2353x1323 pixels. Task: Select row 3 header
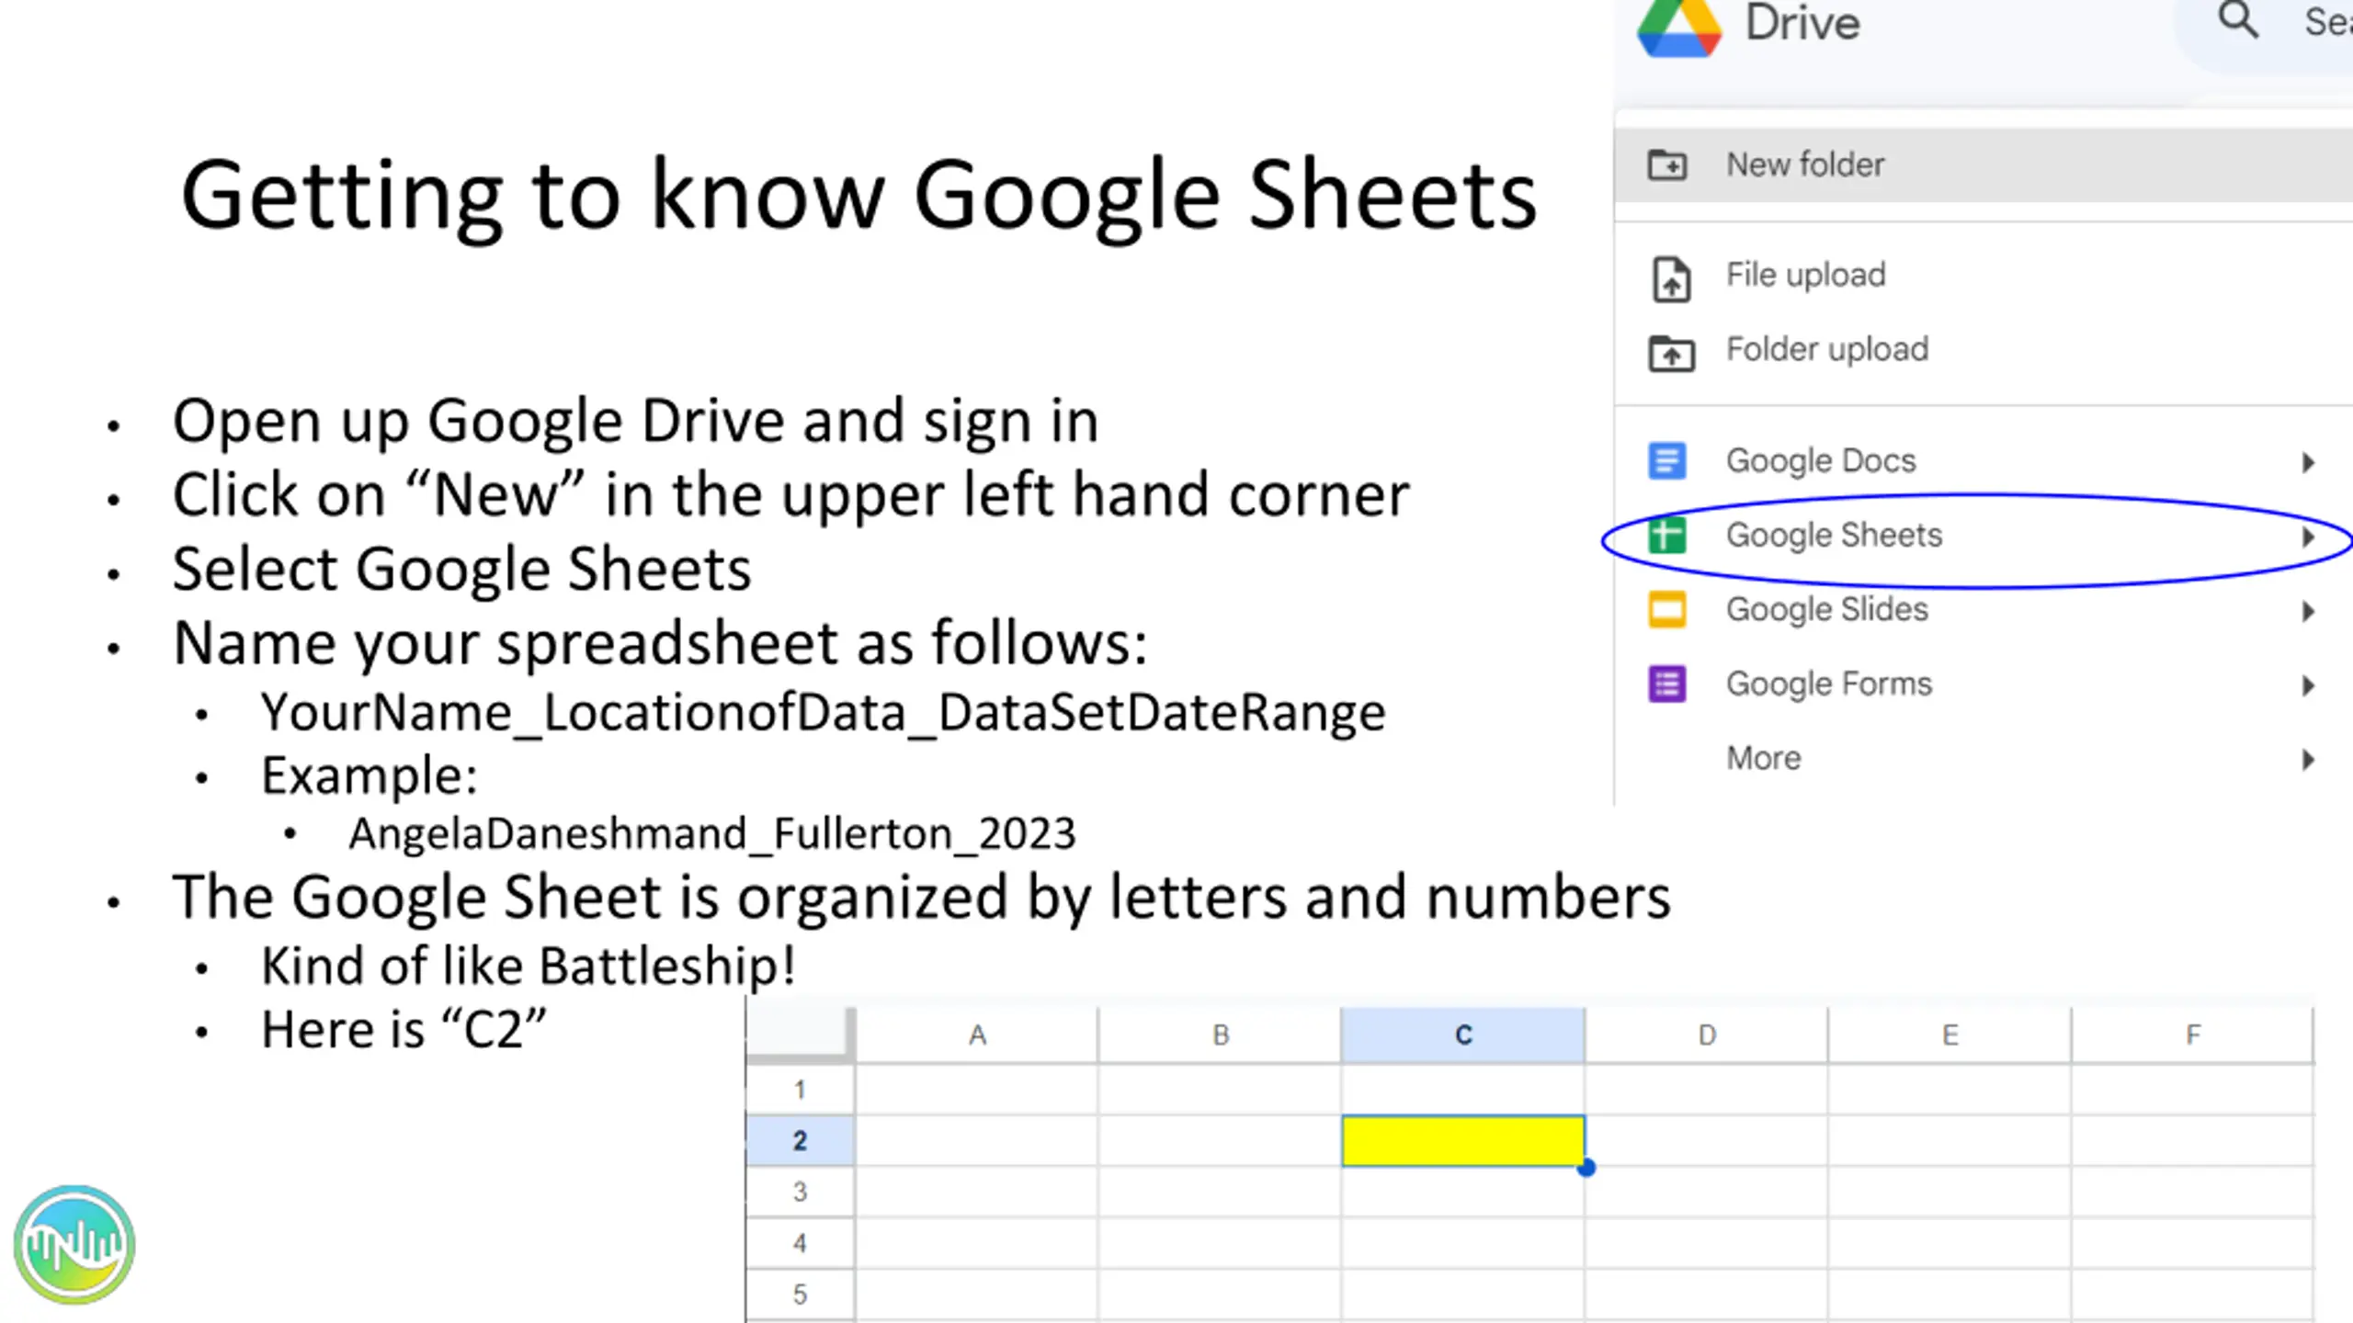800,1193
